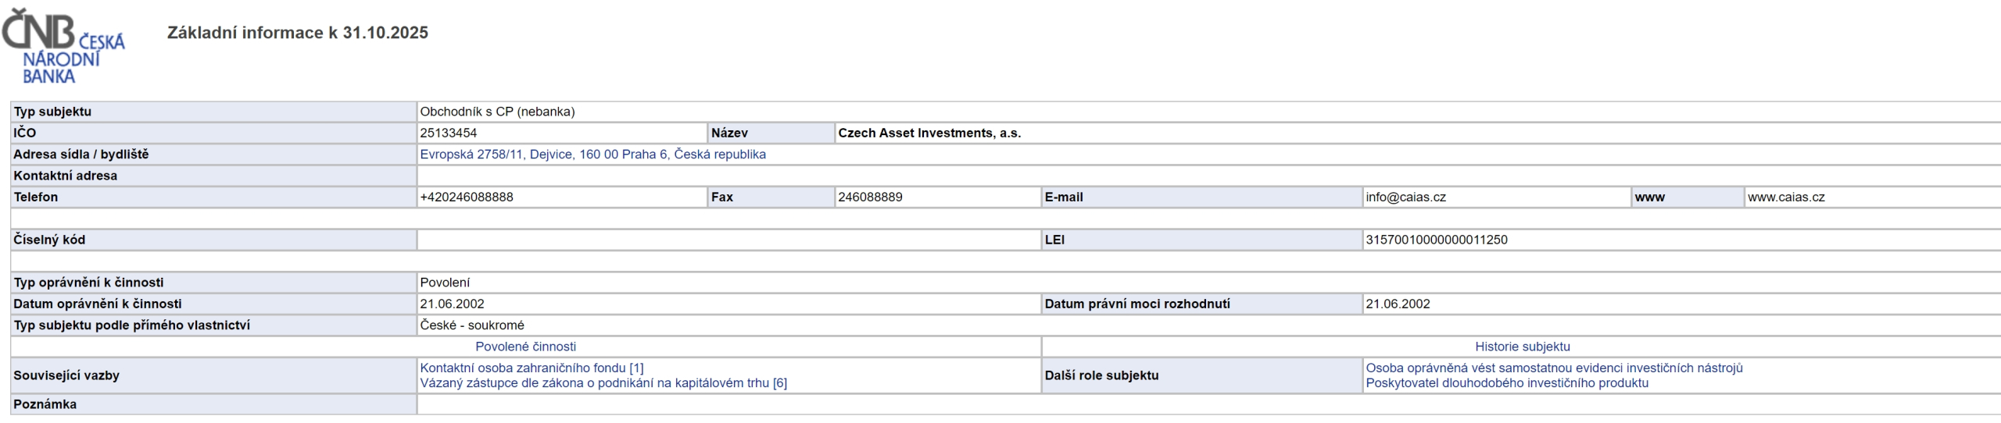Open the Povolené činnosti link
The height and width of the screenshot is (423, 2001).
coord(525,347)
